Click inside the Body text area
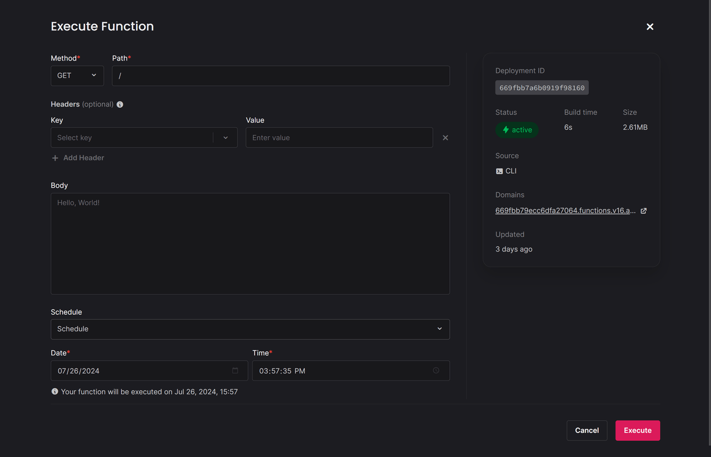Screen dimensions: 711x457 [250, 243]
